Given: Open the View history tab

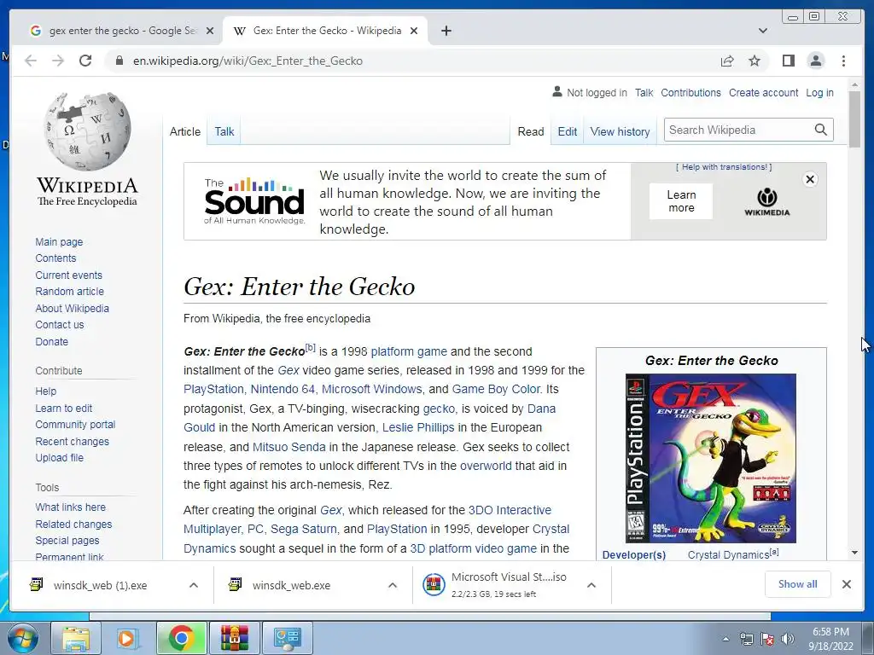Looking at the screenshot, I should click(620, 131).
